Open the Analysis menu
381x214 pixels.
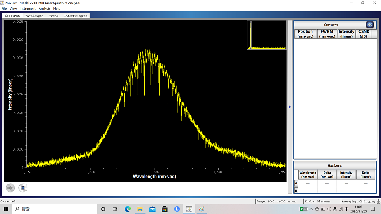tap(44, 8)
